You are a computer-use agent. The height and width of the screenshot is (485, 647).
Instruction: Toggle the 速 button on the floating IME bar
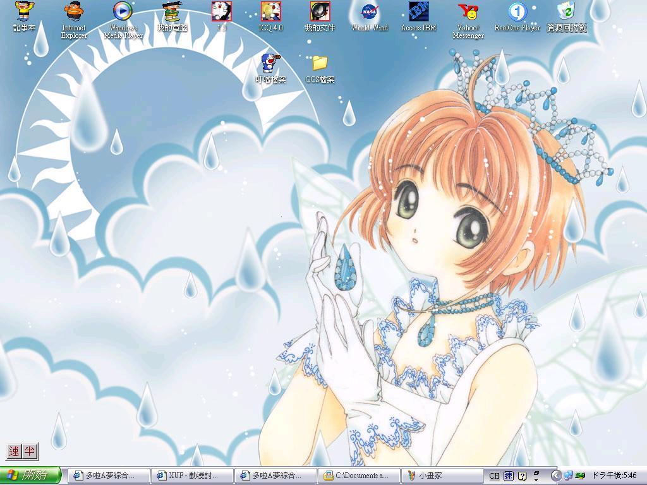click(15, 451)
